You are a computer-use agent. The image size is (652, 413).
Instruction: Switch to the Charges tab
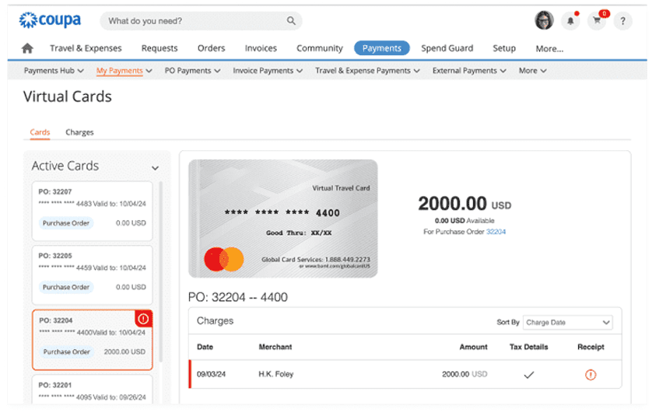[79, 132]
